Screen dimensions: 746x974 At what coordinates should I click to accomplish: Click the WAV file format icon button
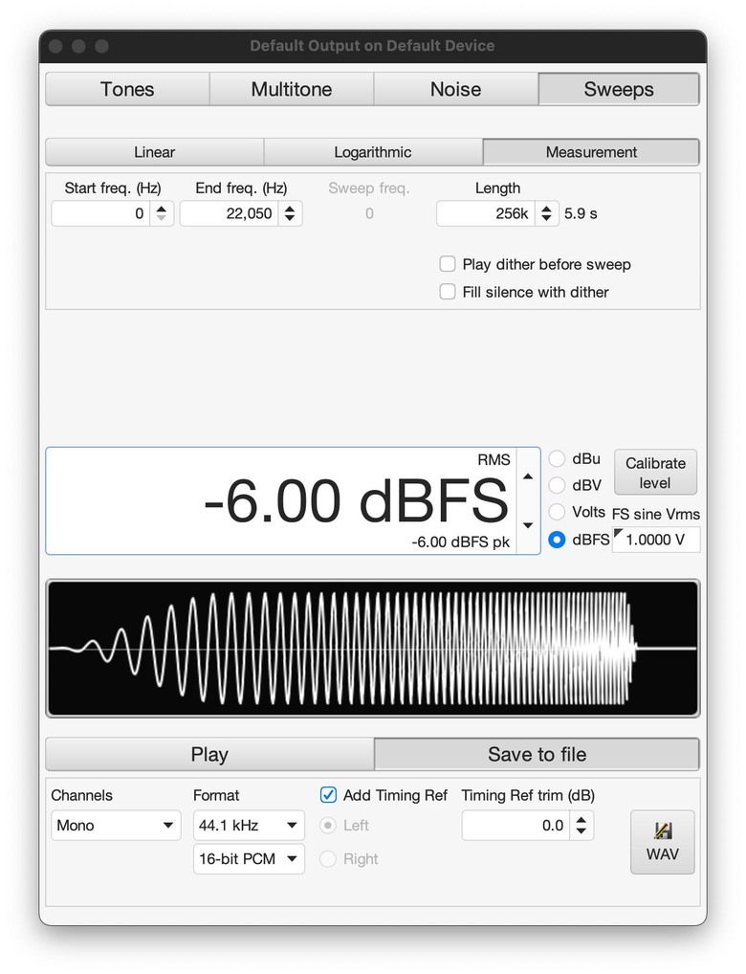click(662, 842)
